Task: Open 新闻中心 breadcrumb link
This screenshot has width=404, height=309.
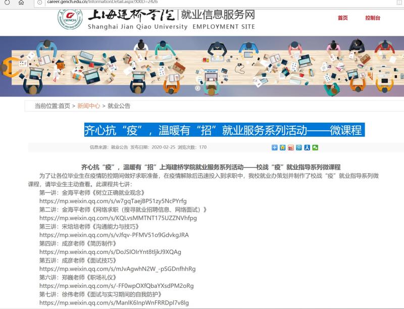Action: click(88, 106)
